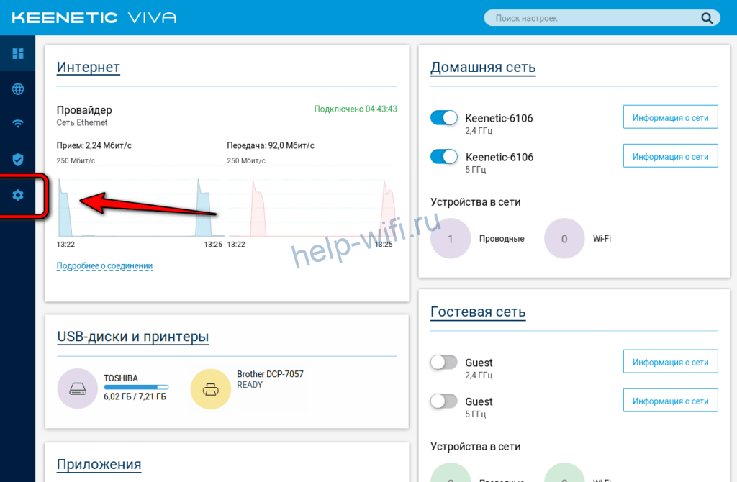Click the magnifier icon in the search field
The image size is (737, 482).
click(707, 18)
